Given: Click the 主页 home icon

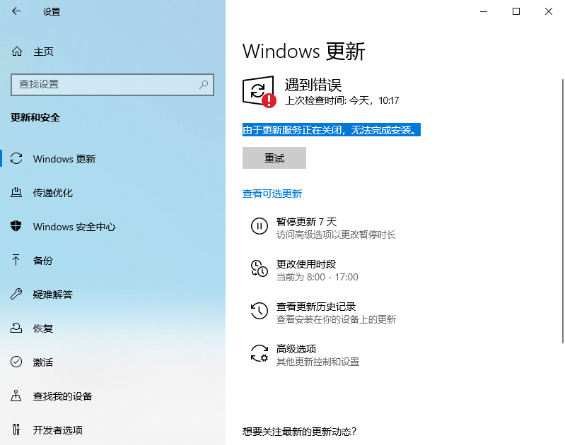Looking at the screenshot, I should pyautogui.click(x=17, y=52).
